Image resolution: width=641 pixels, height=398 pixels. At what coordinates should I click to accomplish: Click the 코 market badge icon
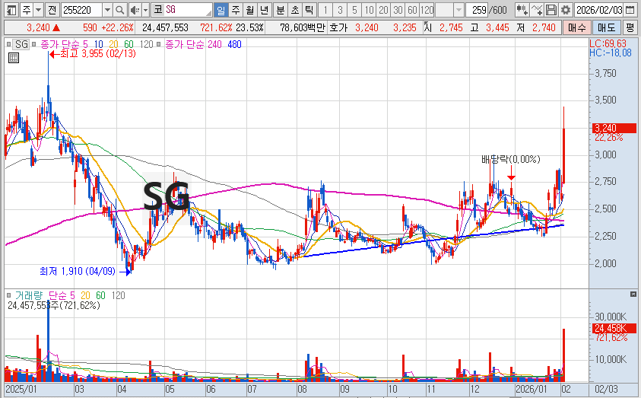(x=158, y=10)
